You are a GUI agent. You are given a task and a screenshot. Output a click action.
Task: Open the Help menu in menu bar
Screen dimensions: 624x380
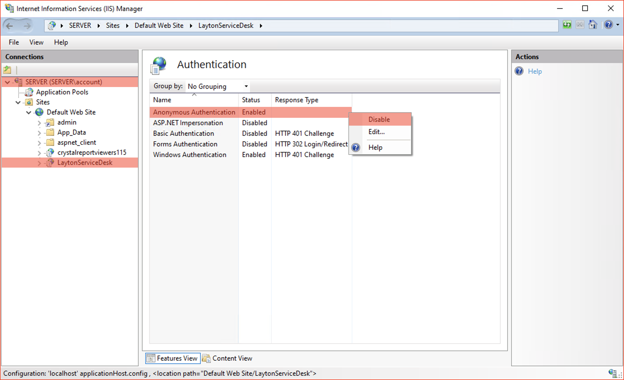click(61, 42)
